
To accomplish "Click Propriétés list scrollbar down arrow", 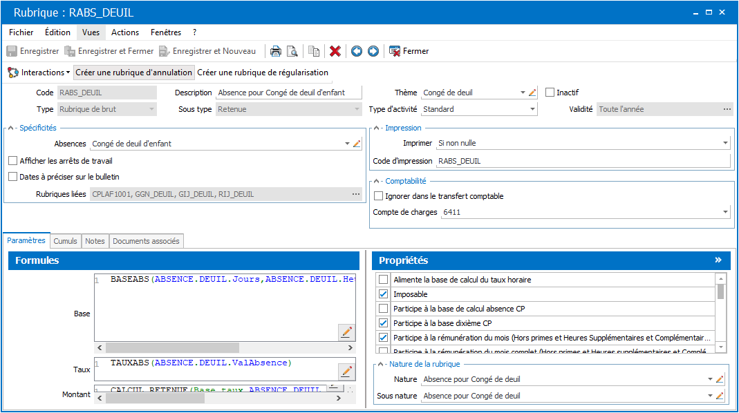I will [x=720, y=347].
